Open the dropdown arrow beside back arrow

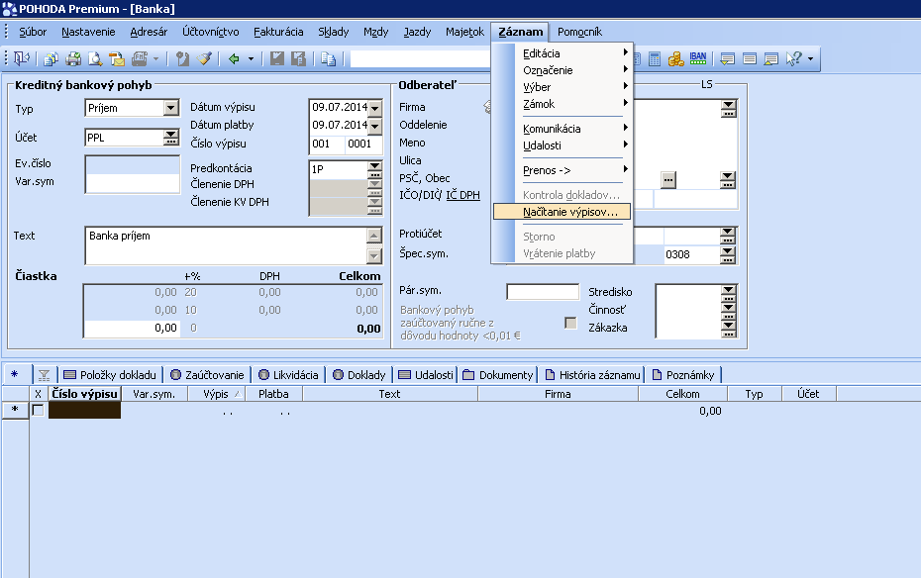coord(251,58)
